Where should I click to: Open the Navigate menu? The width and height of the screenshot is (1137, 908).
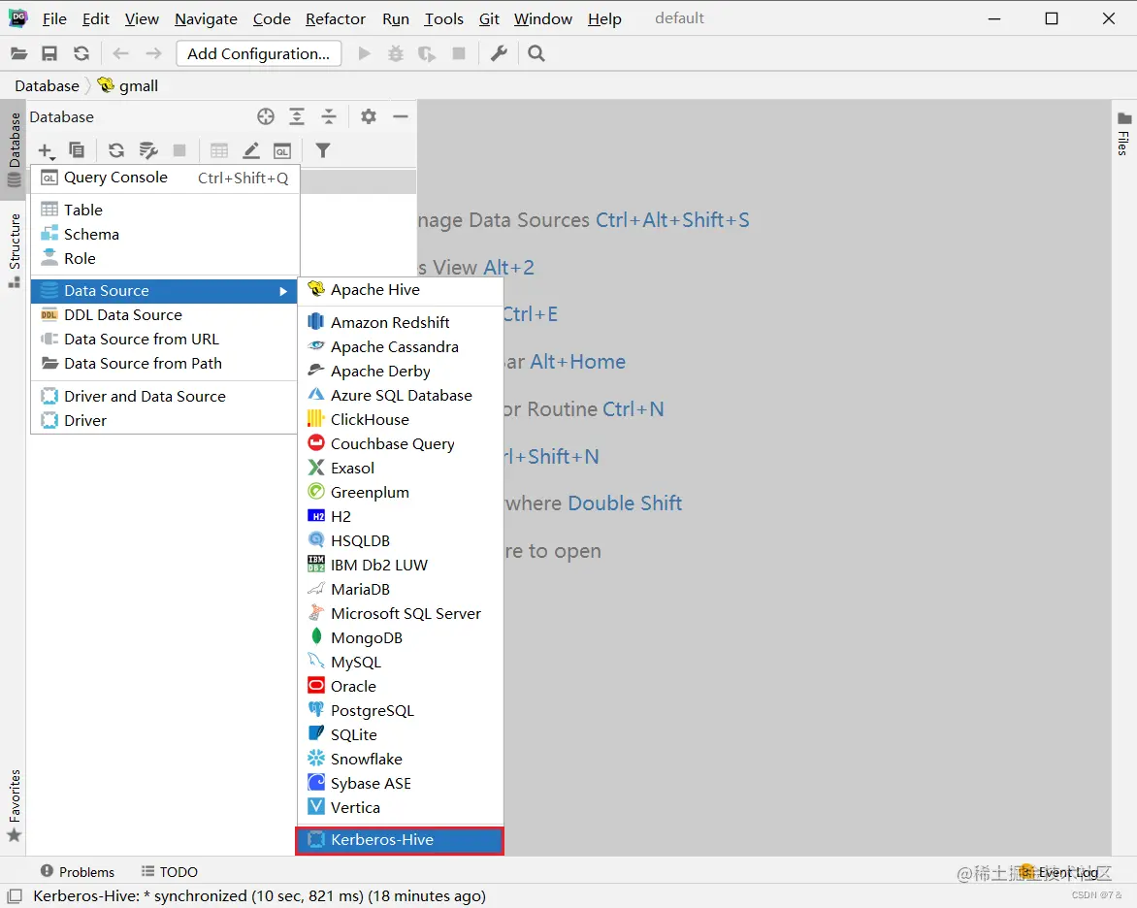coord(206,18)
